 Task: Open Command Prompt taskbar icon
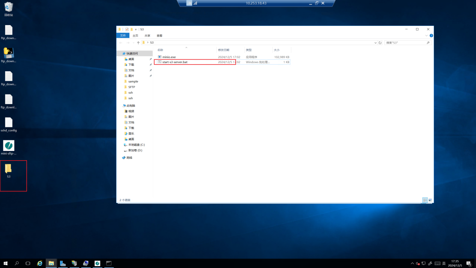coord(109,263)
